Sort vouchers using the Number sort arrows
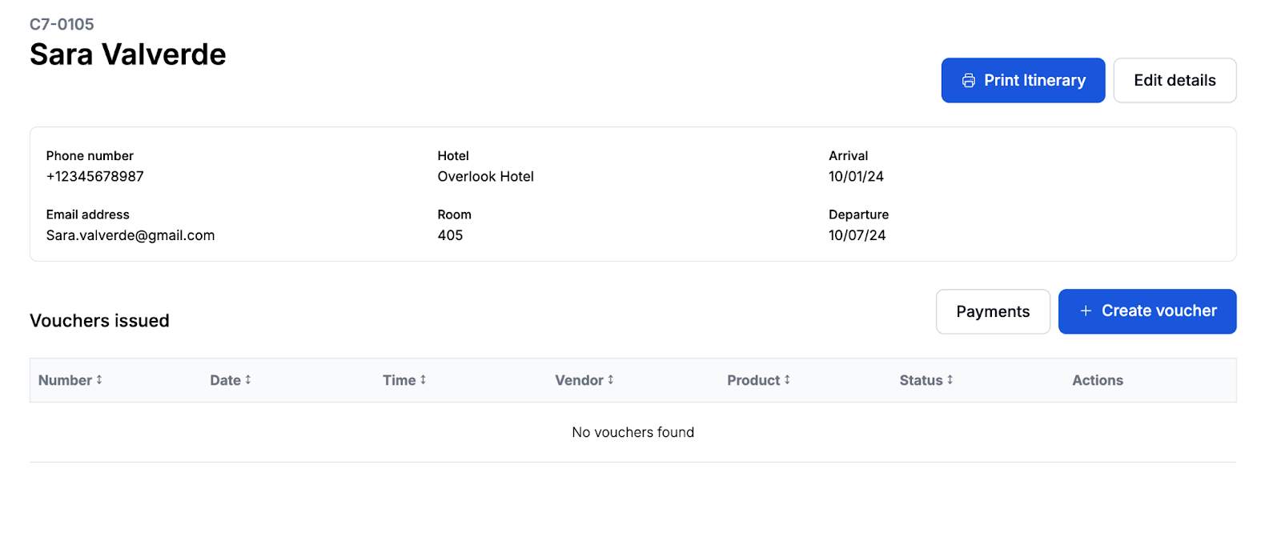 [x=99, y=380]
